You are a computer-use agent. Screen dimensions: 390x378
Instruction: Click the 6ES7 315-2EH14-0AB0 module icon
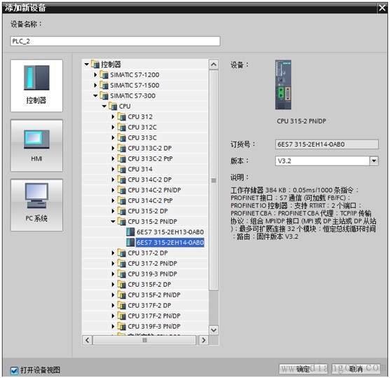(130, 243)
